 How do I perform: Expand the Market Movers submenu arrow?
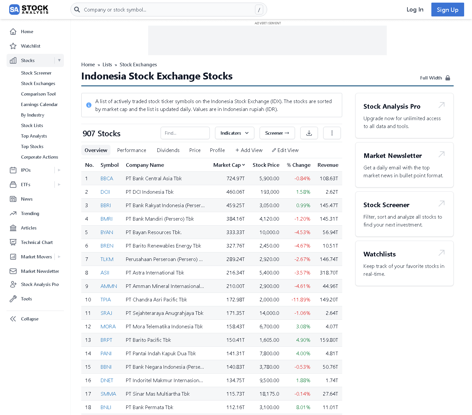(x=59, y=257)
